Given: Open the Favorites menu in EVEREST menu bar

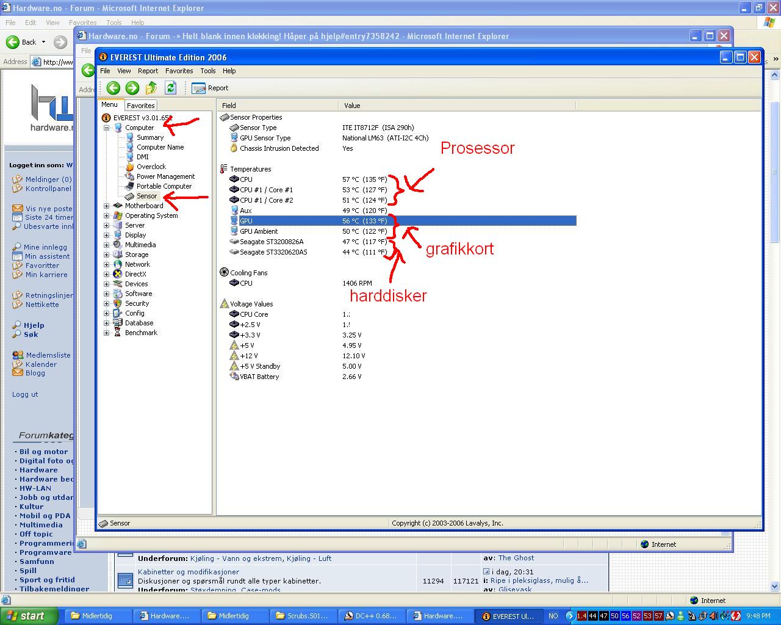Looking at the screenshot, I should tap(179, 71).
